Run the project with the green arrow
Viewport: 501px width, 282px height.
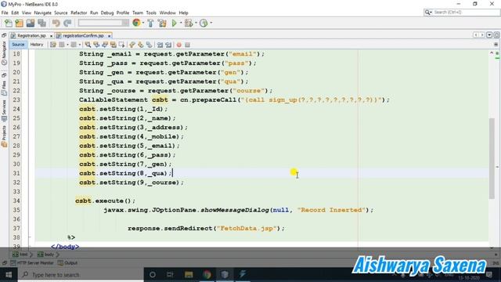tap(174, 23)
